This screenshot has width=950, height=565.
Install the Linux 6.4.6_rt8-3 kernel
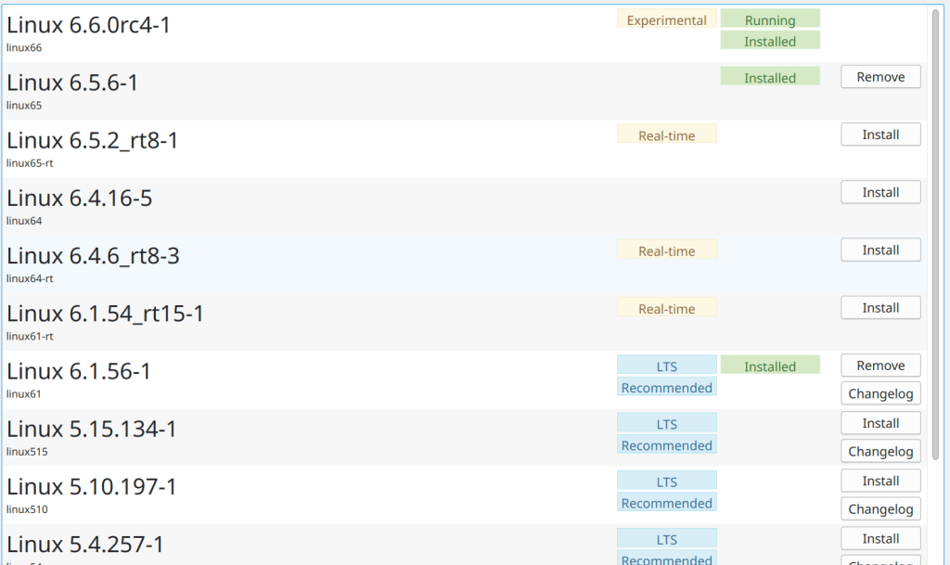click(x=880, y=250)
